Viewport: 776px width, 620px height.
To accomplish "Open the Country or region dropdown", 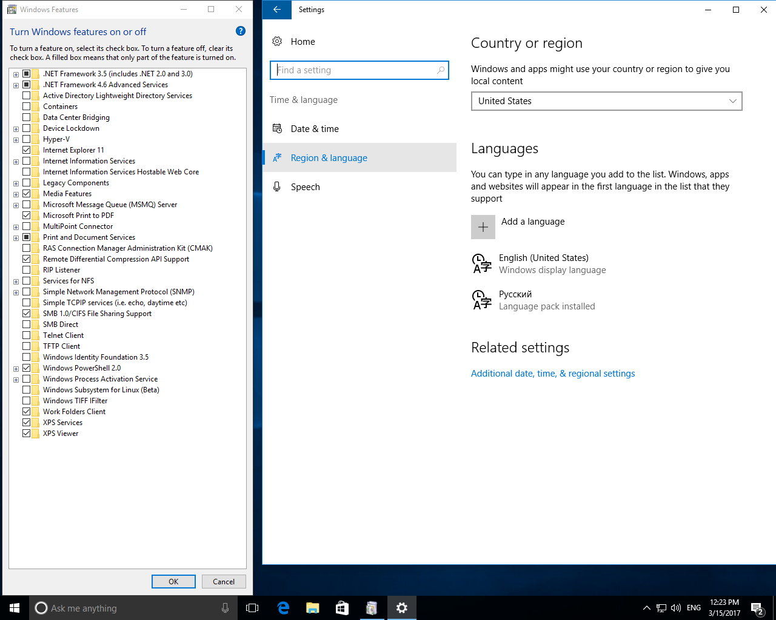I will coord(606,101).
